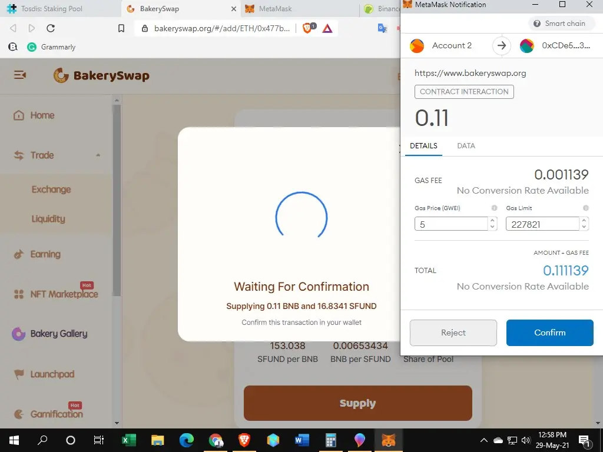Click the Gas Limit input field

[x=542, y=224]
